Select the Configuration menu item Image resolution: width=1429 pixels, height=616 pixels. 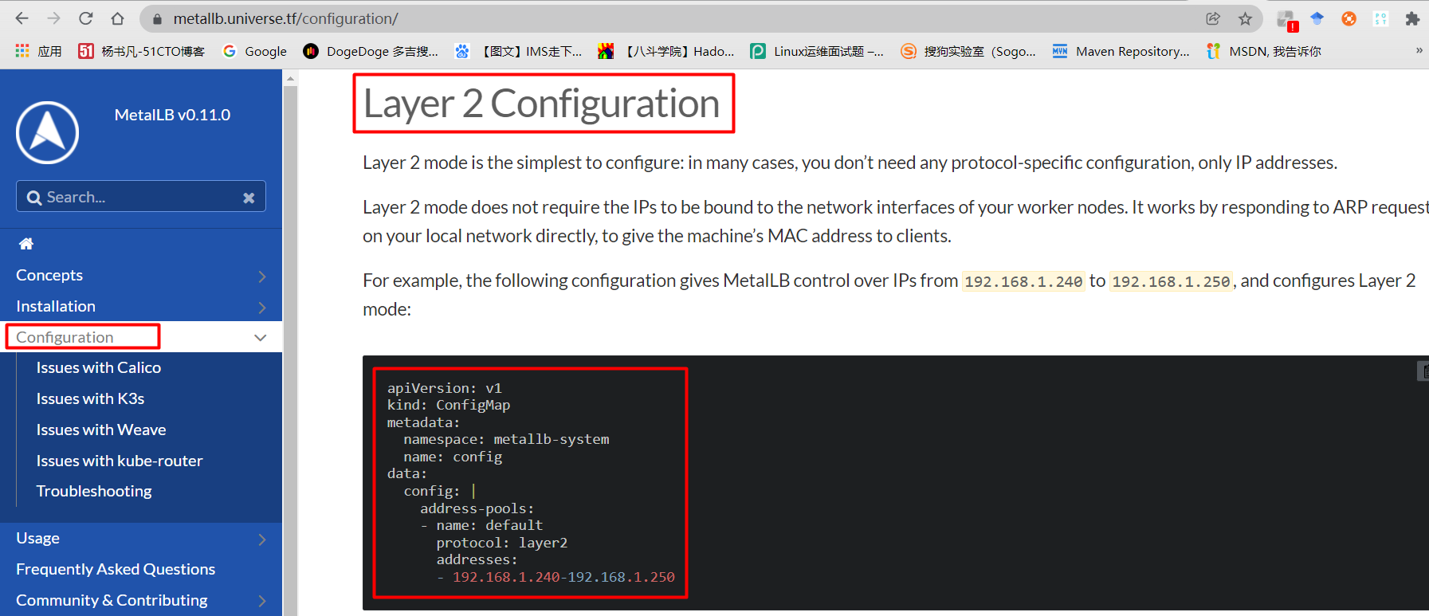[65, 337]
